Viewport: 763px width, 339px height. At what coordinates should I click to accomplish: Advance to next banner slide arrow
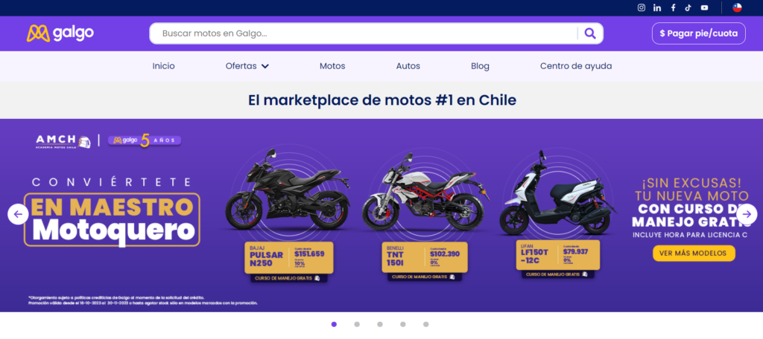(x=747, y=214)
